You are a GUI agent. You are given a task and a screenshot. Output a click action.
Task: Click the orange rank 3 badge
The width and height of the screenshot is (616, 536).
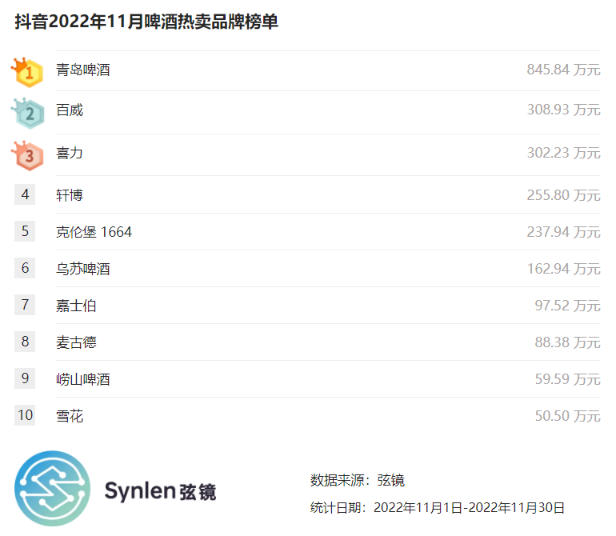[27, 156]
